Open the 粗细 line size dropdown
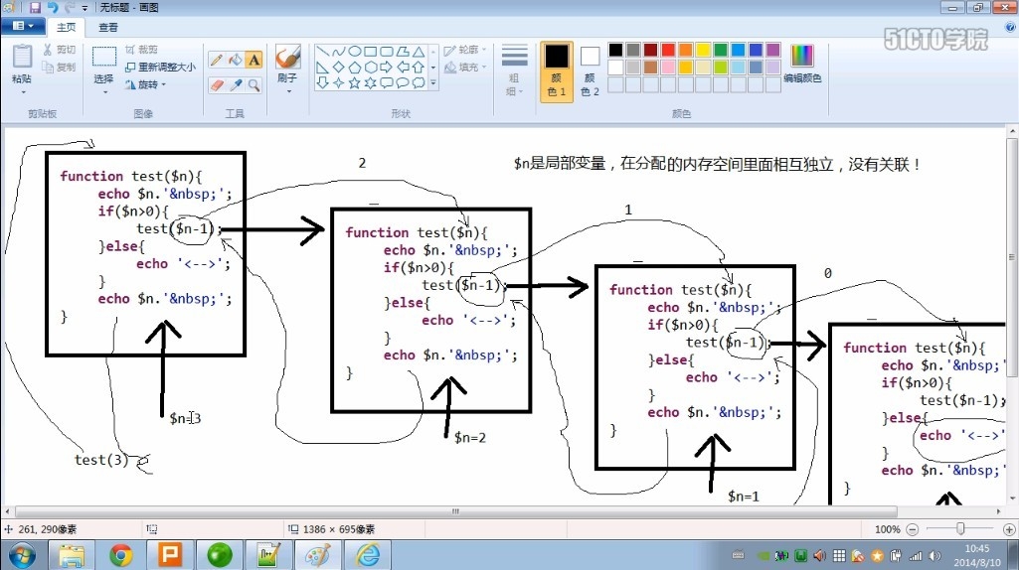This screenshot has height=570, width=1019. click(514, 71)
